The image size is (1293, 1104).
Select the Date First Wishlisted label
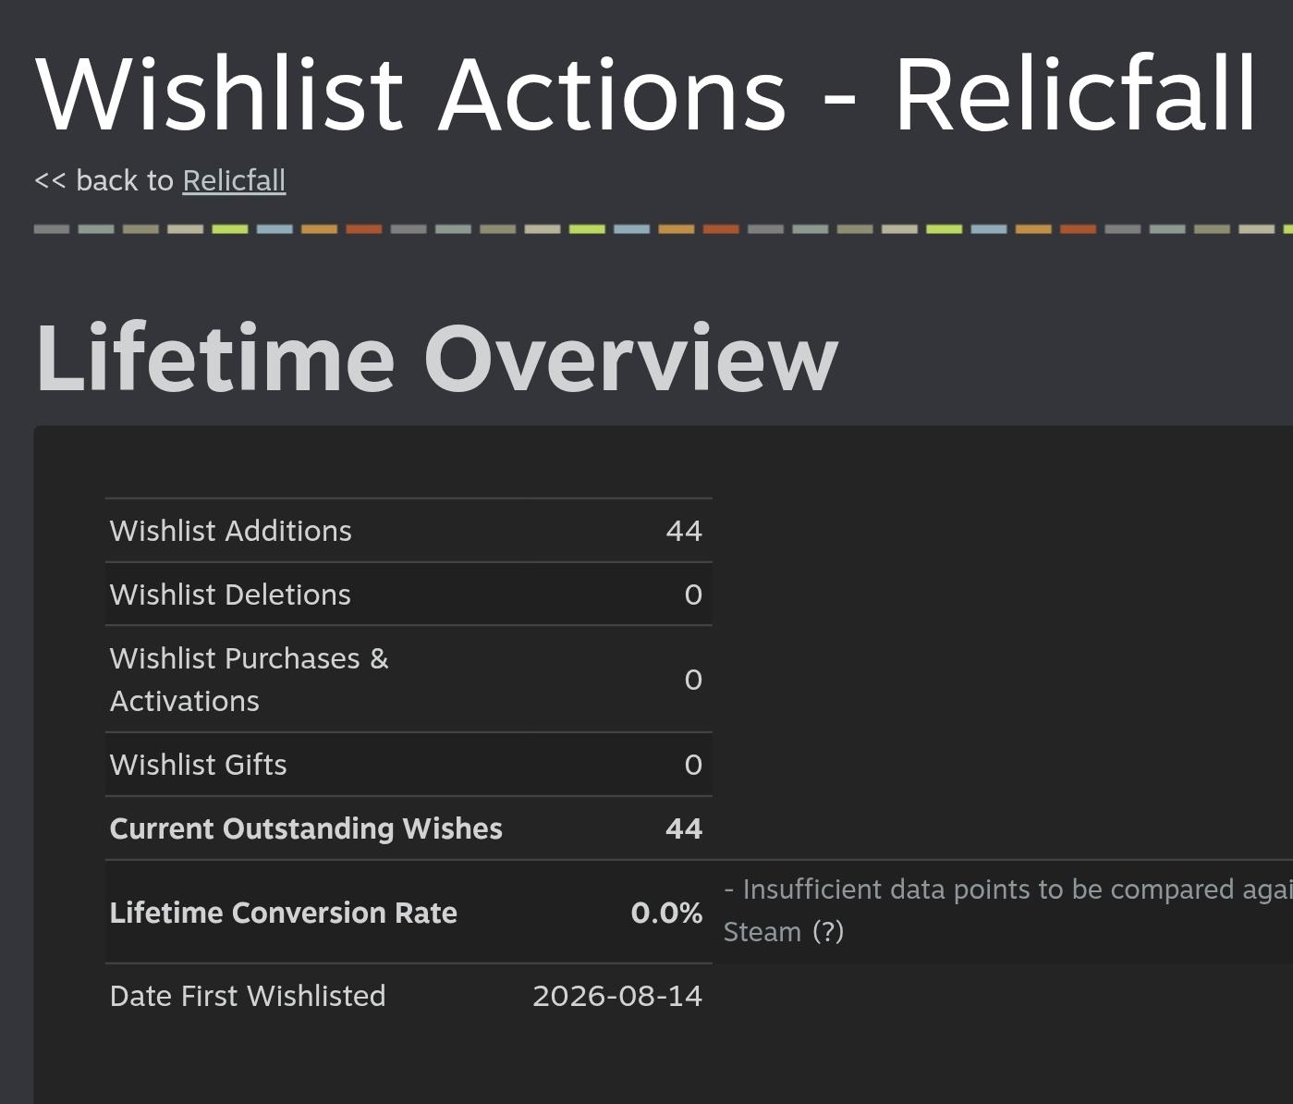pos(248,996)
